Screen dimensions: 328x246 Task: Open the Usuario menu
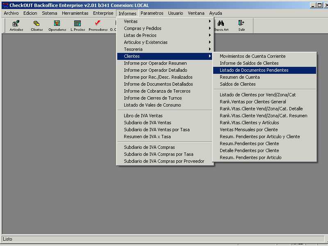click(x=175, y=13)
